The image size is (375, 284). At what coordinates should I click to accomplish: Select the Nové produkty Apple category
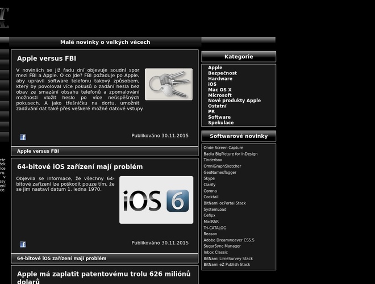point(234,101)
